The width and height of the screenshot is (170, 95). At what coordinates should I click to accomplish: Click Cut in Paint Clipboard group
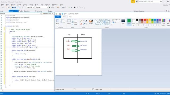click(63, 20)
